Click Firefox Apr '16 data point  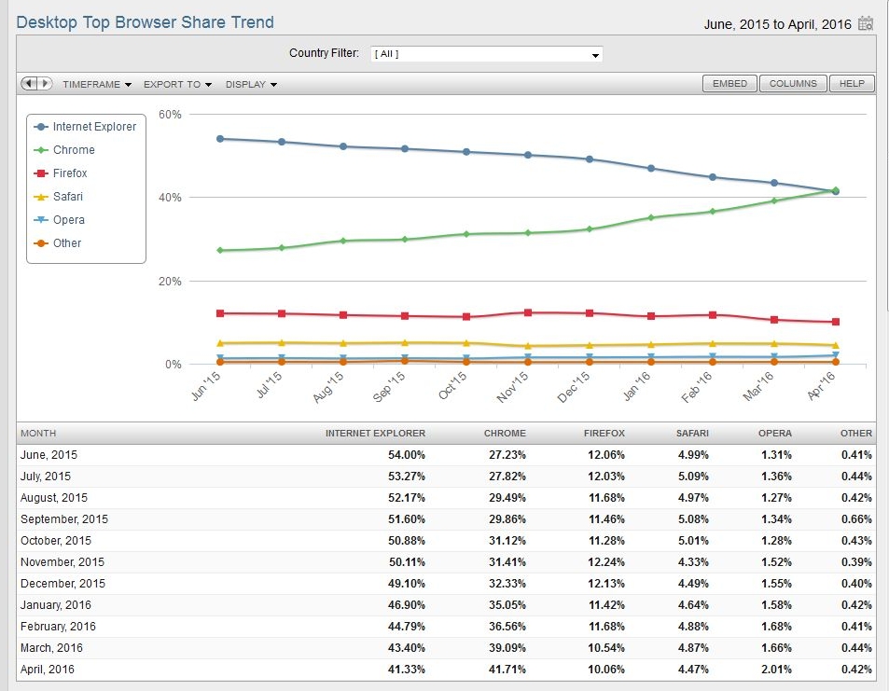click(836, 322)
